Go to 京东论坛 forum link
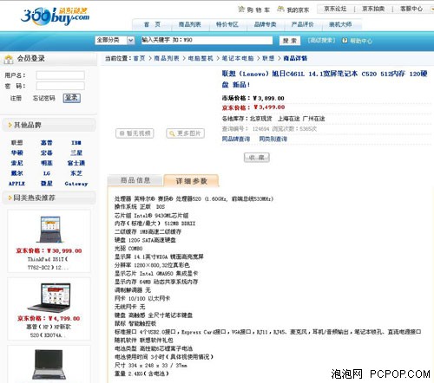434x383 pixels. [335, 9]
